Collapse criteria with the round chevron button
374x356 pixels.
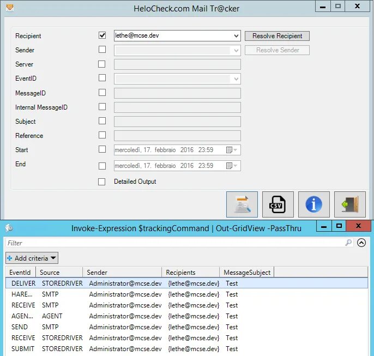click(x=361, y=243)
